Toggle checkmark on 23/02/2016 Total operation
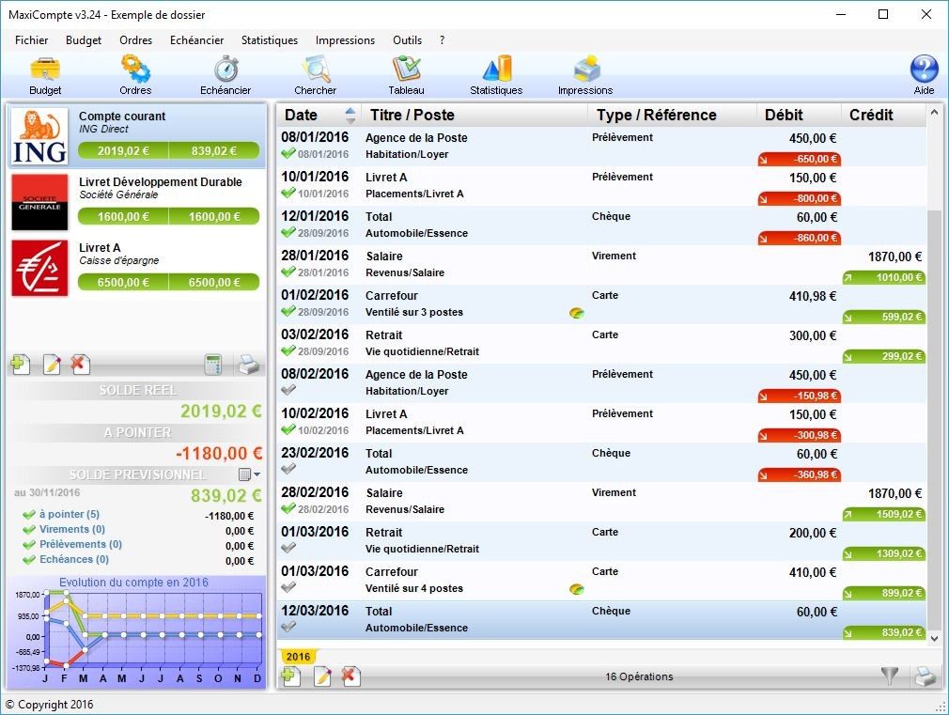The height and width of the screenshot is (715, 949). coord(288,469)
